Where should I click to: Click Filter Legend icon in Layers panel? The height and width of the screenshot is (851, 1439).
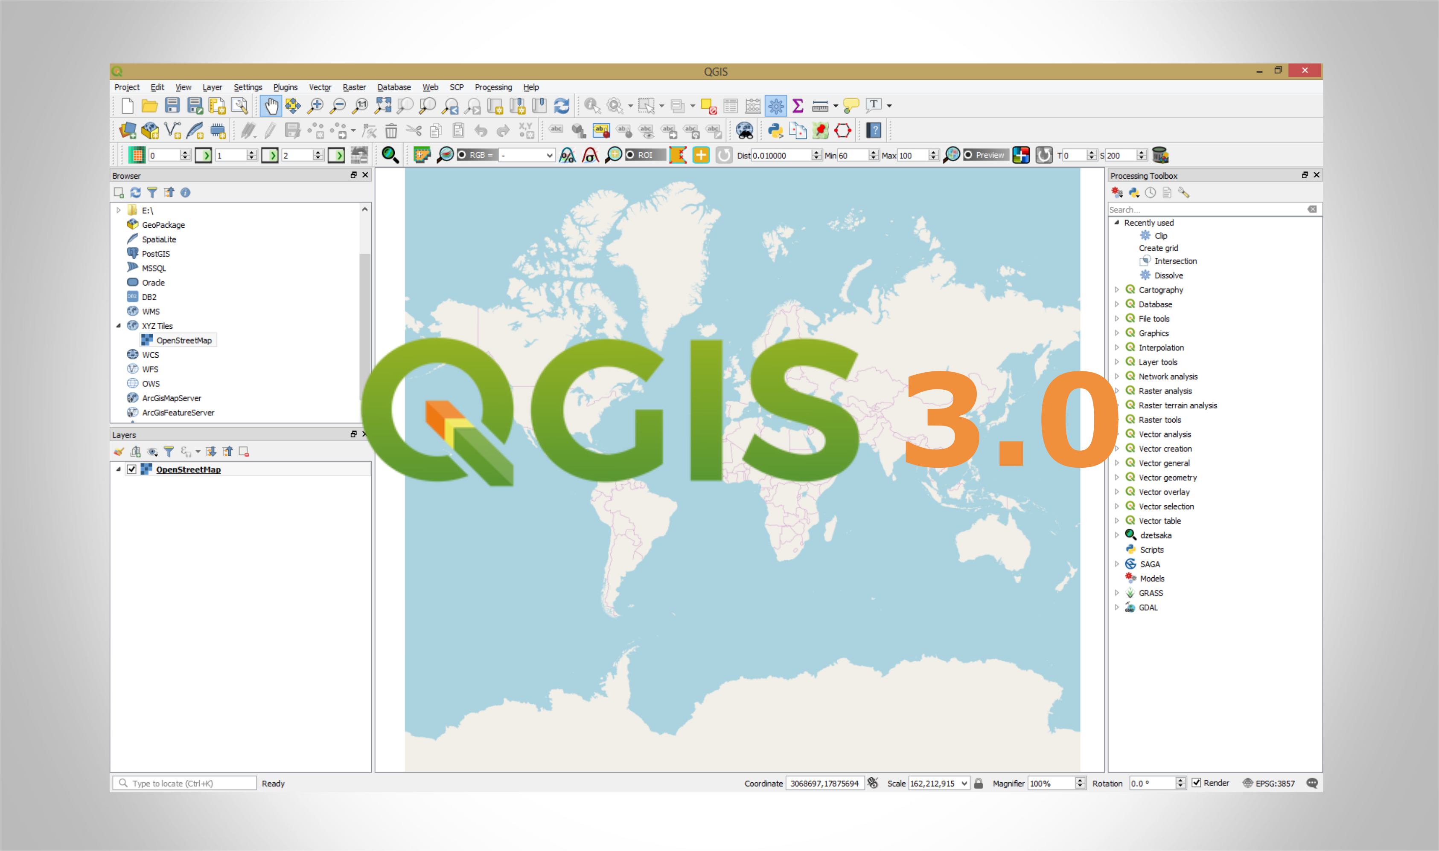[x=169, y=452]
